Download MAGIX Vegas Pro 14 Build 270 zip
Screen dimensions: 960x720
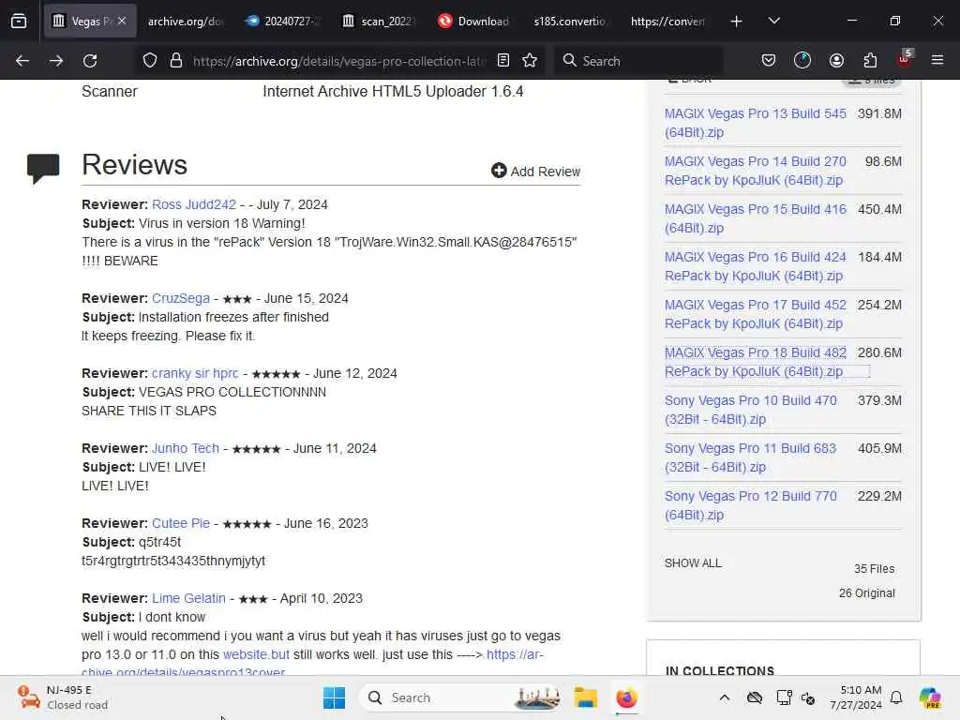point(755,171)
